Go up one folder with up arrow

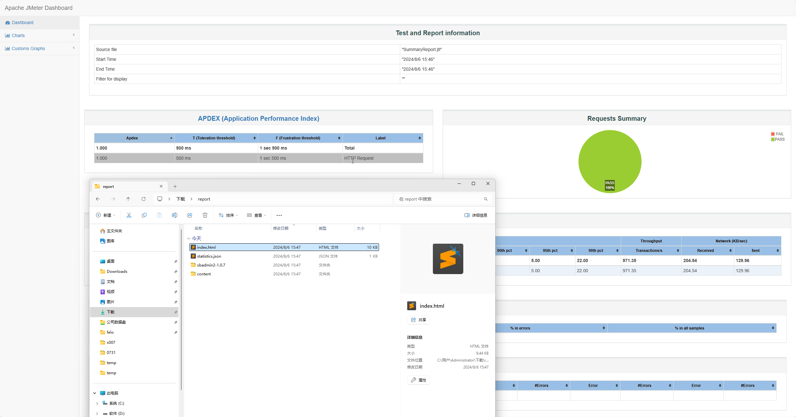tap(128, 199)
